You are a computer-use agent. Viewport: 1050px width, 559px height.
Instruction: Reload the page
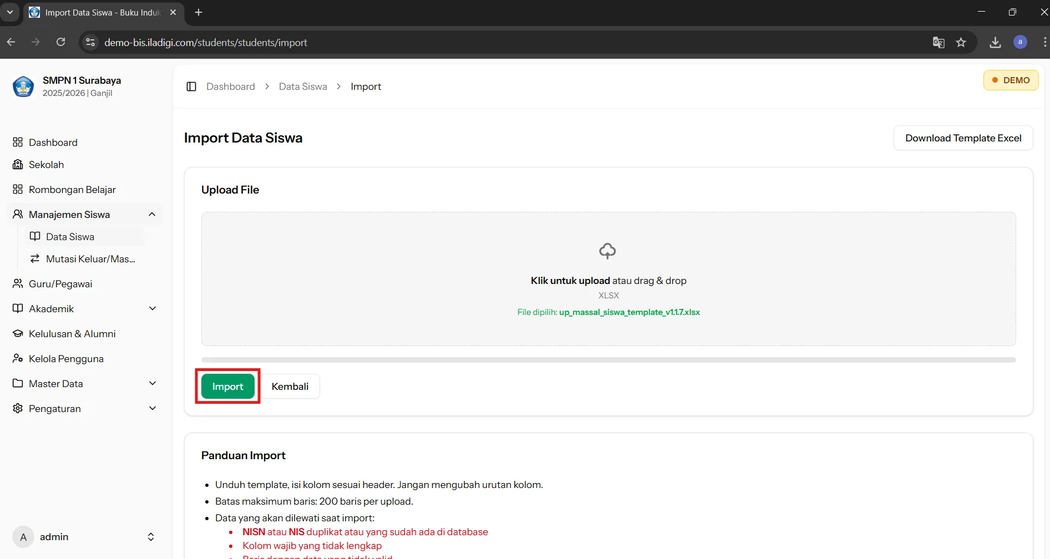click(x=61, y=42)
